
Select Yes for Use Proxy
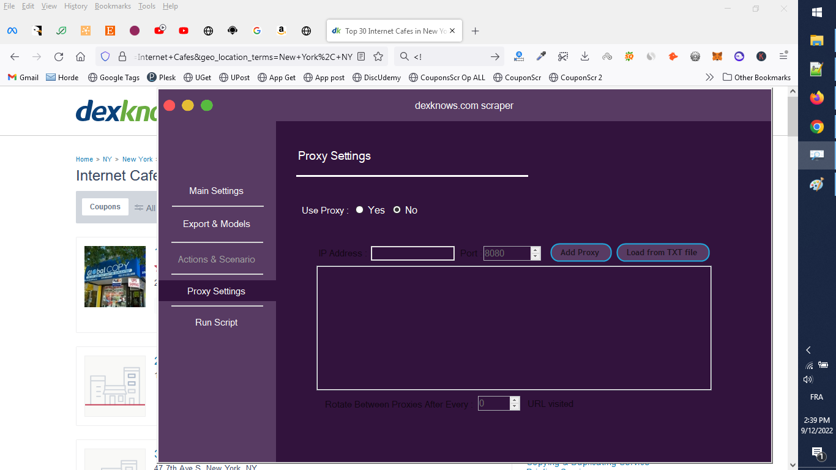pyautogui.click(x=360, y=210)
